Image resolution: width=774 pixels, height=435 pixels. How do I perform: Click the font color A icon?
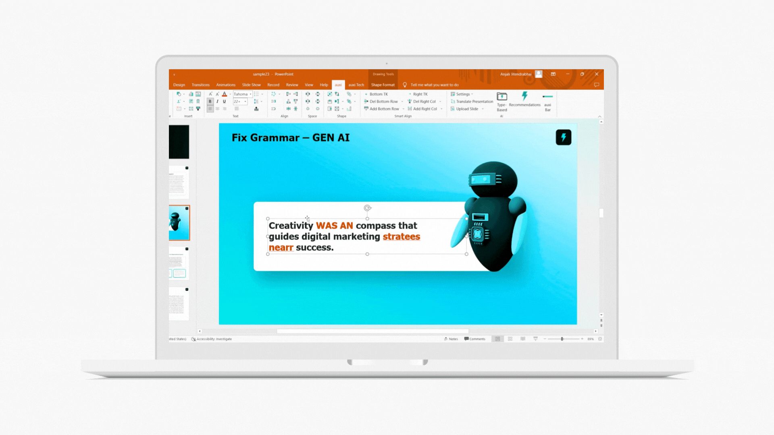225,94
